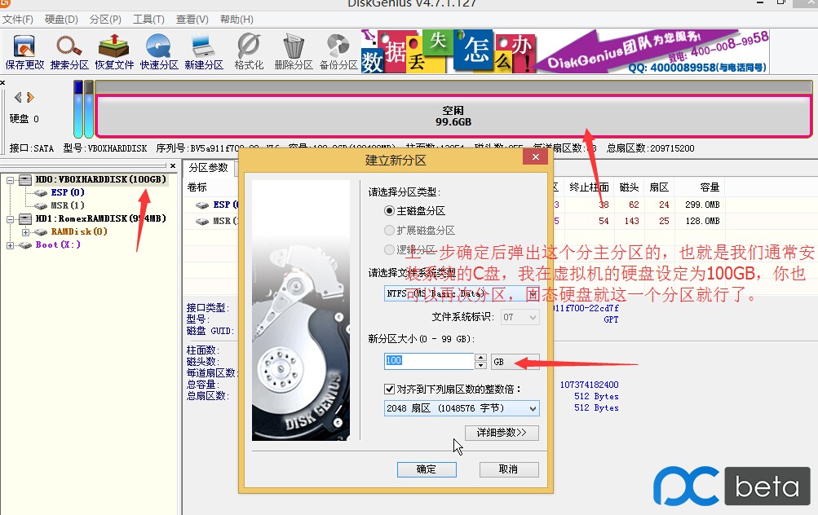Click the 空闲 99.6GB free space bar
This screenshot has width=818, height=515.
(453, 116)
